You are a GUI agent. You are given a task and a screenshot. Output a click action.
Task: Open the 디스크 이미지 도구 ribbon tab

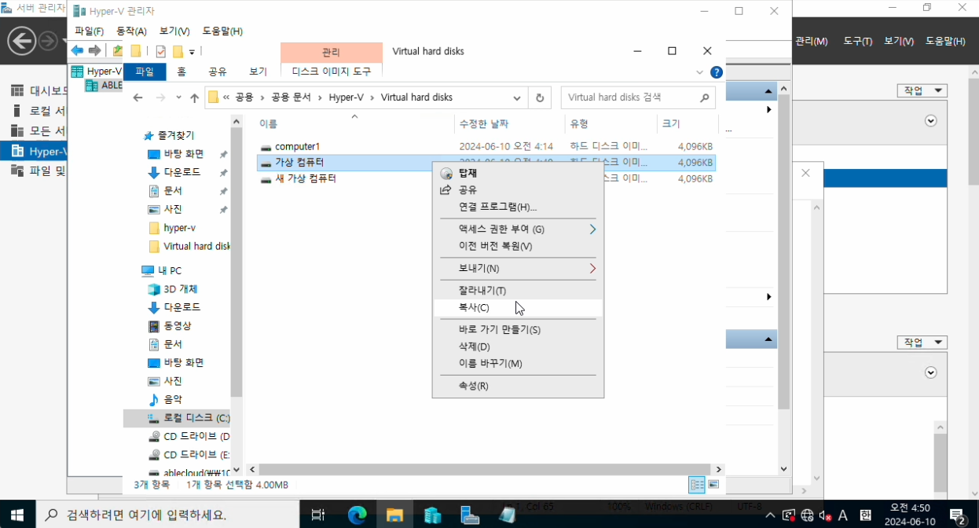[x=331, y=71]
